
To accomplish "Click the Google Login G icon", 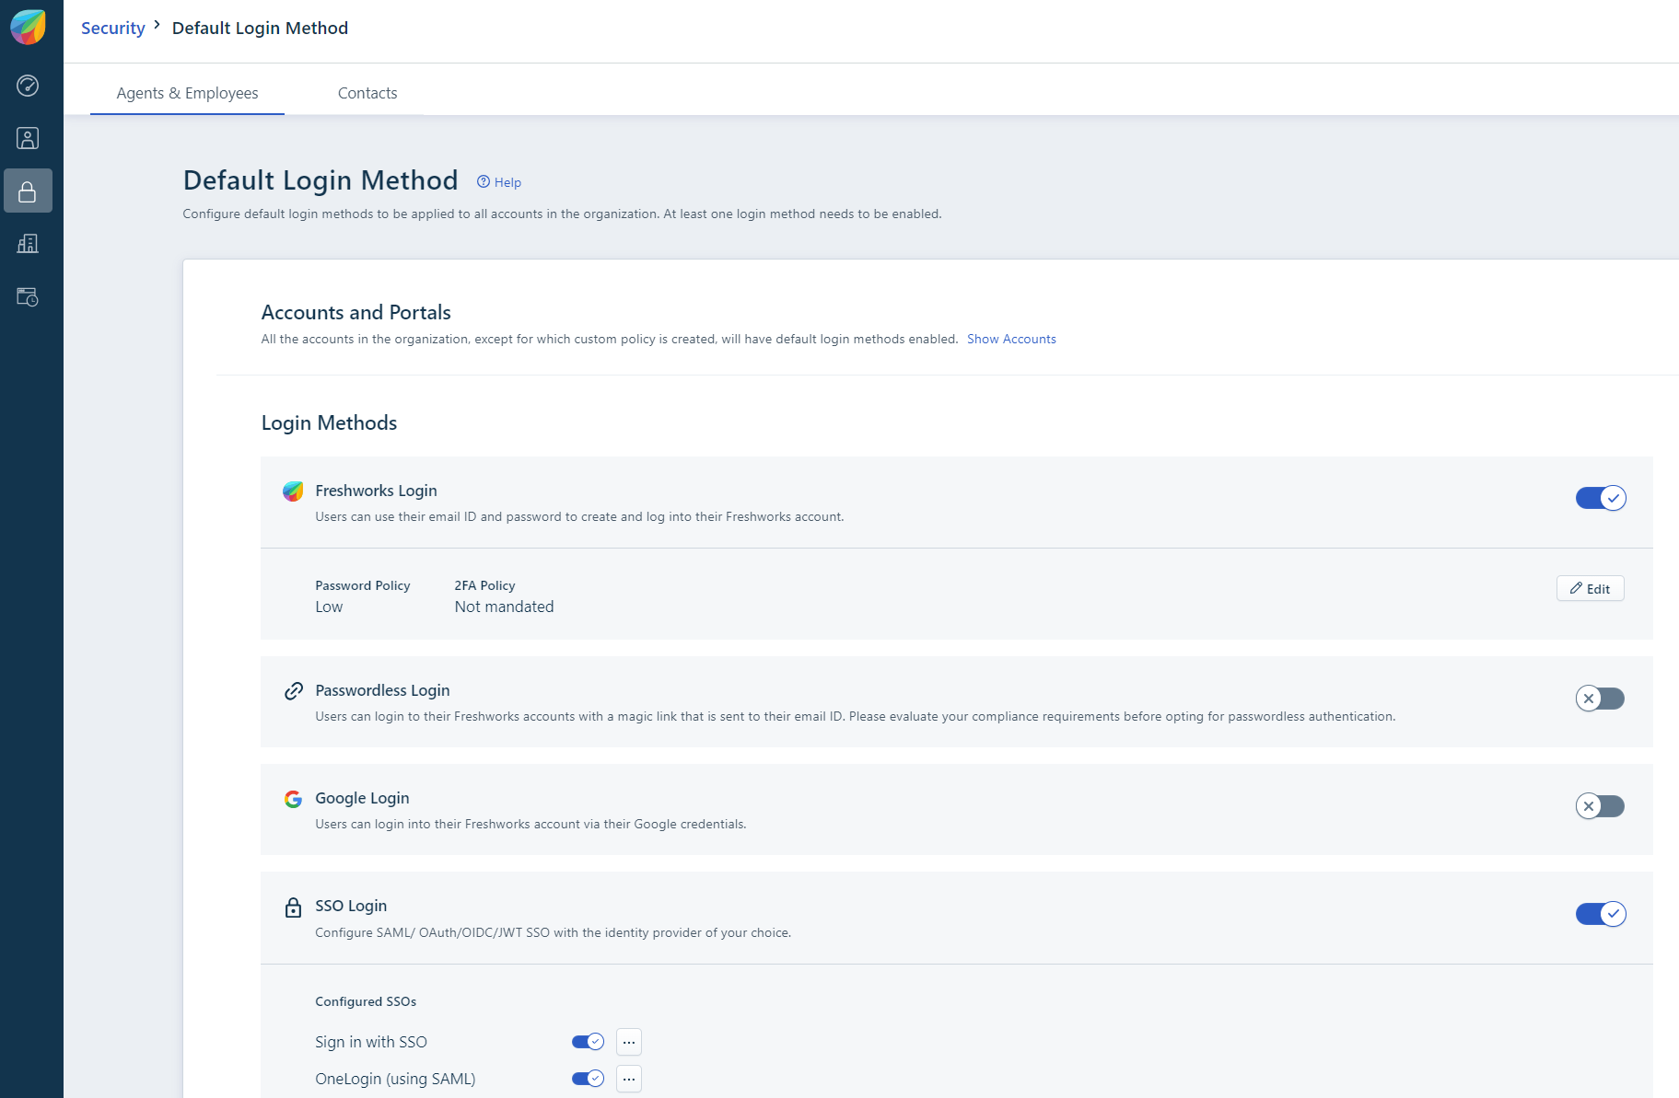I will click(293, 799).
